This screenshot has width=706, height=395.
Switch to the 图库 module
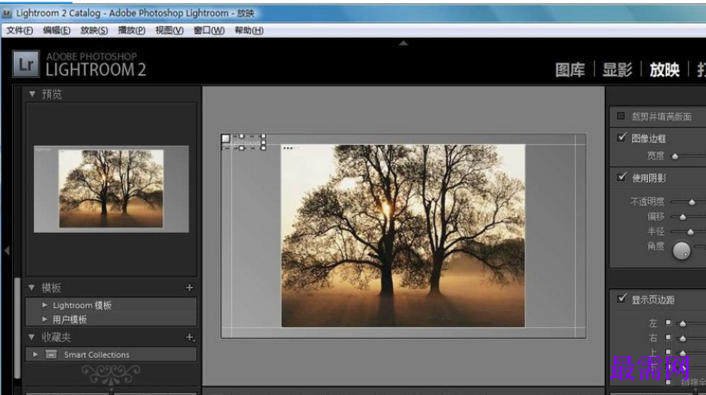pyautogui.click(x=570, y=70)
